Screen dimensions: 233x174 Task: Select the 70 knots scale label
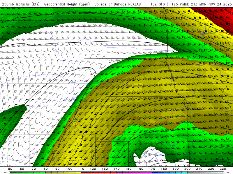coord(34,169)
